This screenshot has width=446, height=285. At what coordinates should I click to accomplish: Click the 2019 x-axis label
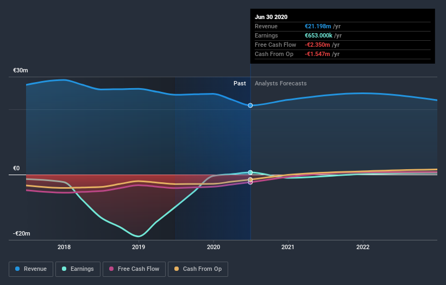[139, 247]
